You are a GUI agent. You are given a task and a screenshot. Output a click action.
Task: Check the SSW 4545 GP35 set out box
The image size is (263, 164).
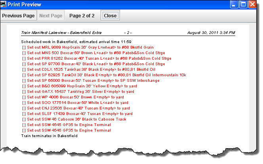pos(24,124)
